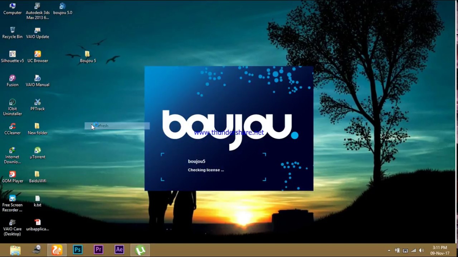
Task: Select Autodesk 3ds Max 2013 shortcut
Action: pyautogui.click(x=38, y=11)
